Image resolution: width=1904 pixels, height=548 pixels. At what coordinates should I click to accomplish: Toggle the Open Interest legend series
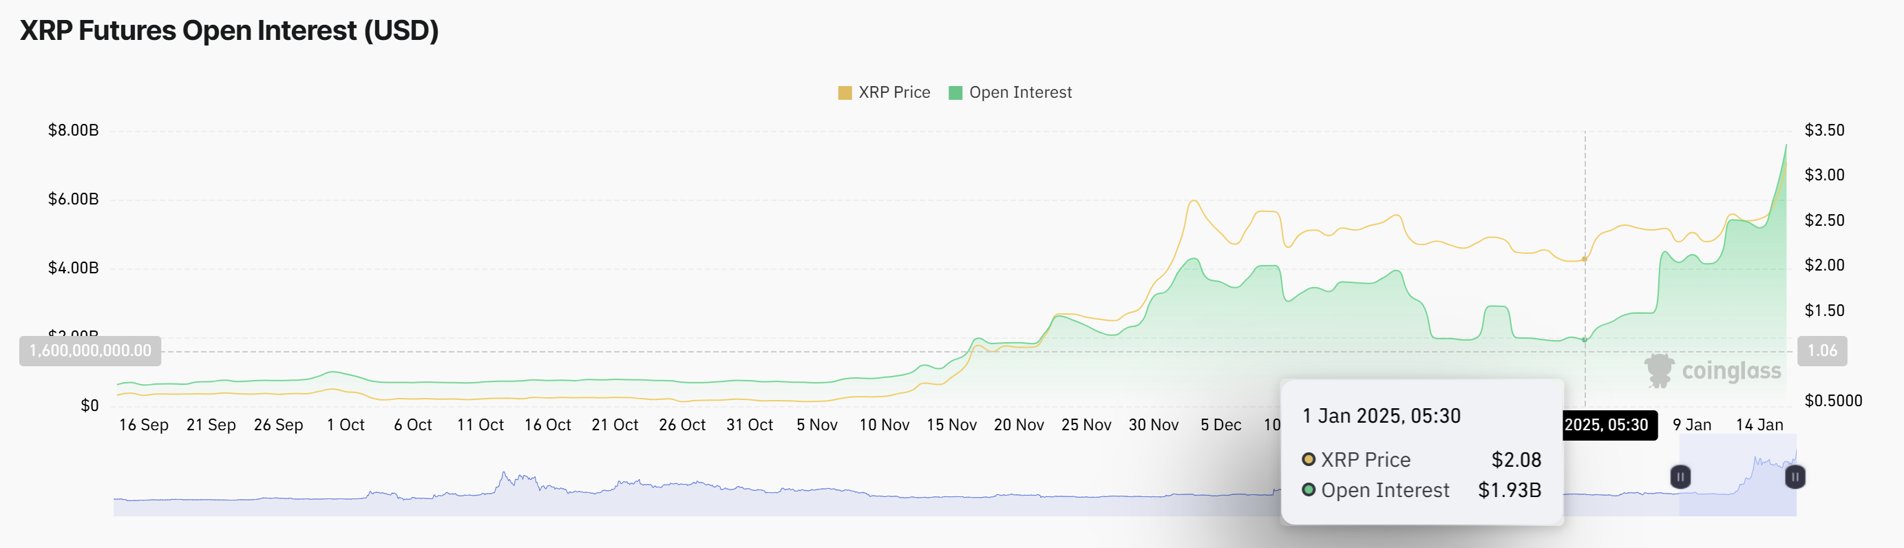(1010, 92)
